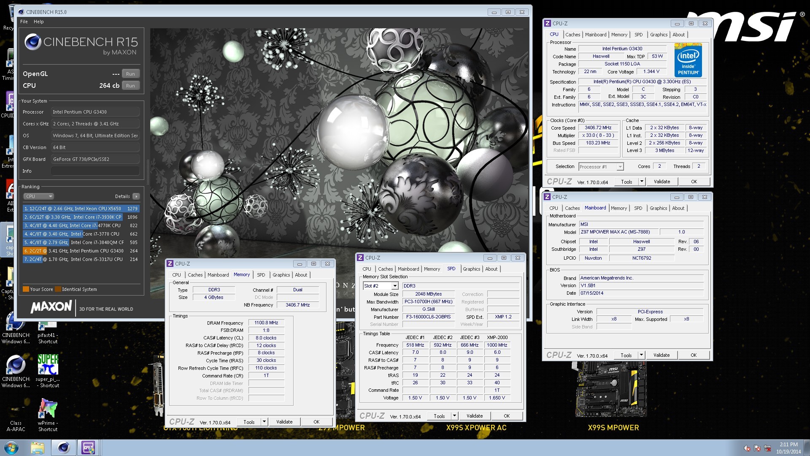Click the Info field in Cinebench
Viewport: 810px width, 456px height.
coord(95,171)
